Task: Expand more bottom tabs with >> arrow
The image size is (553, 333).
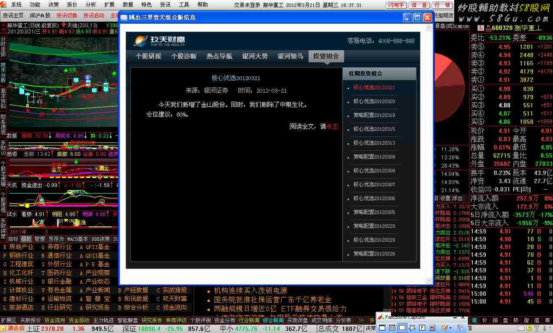Action: [x=360, y=320]
